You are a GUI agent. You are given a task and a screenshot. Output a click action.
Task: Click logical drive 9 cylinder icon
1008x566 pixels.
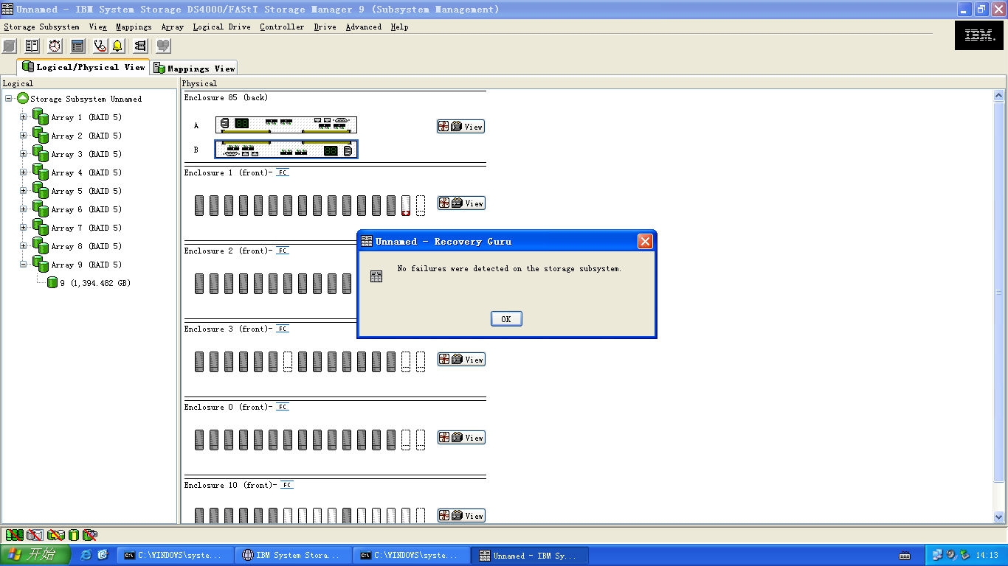point(52,282)
